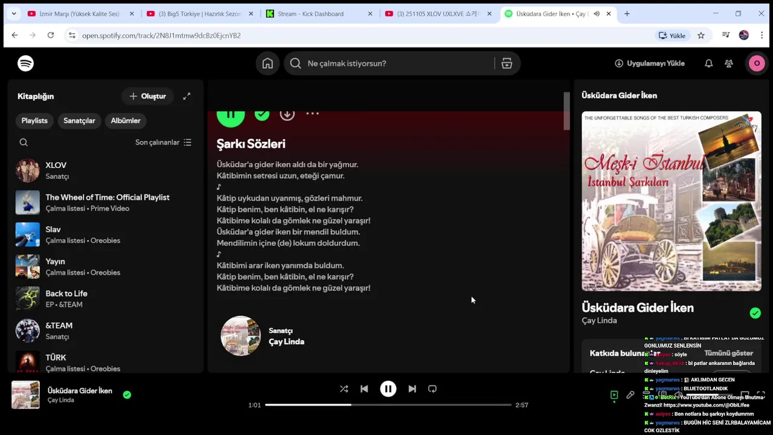Open the Slav playlist

coord(106,234)
